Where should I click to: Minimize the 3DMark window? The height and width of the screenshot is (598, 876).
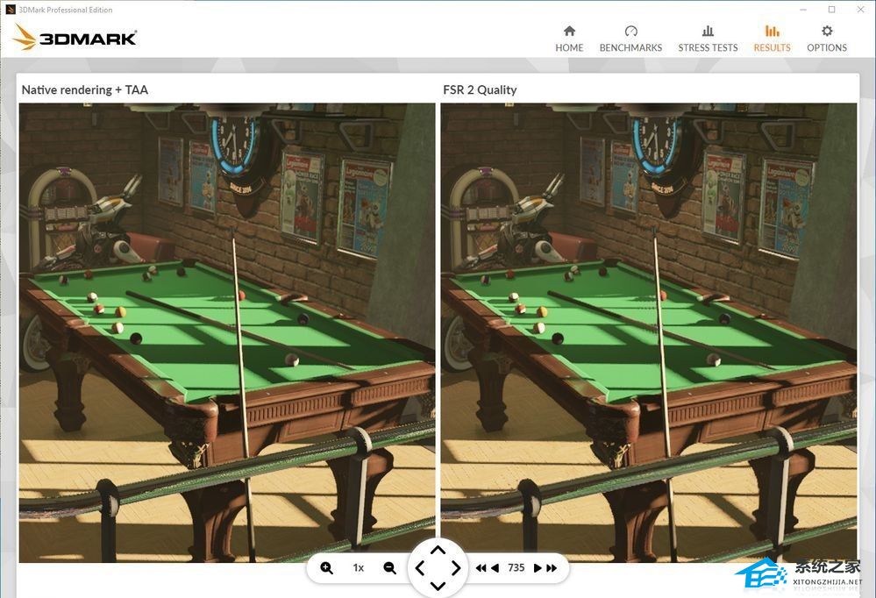click(x=803, y=10)
